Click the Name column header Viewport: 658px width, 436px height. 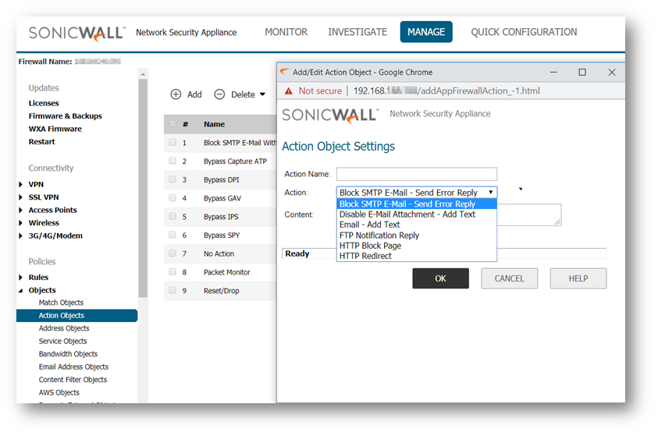[x=214, y=124]
